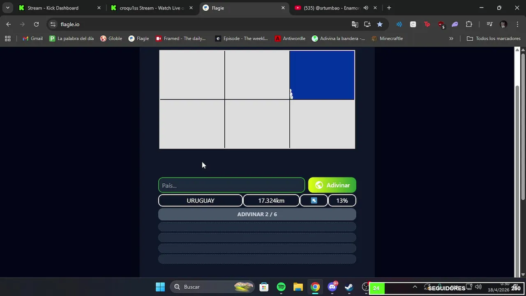Switch to croqu1ss Stream tab

(151, 8)
